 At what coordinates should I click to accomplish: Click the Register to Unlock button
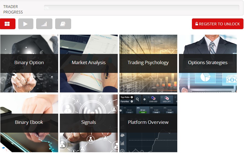click(218, 24)
